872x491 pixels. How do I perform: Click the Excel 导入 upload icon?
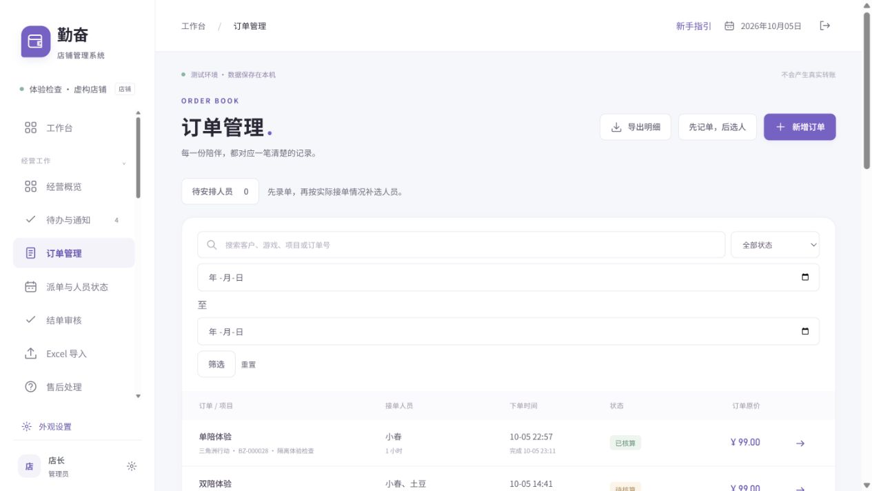[x=30, y=353]
